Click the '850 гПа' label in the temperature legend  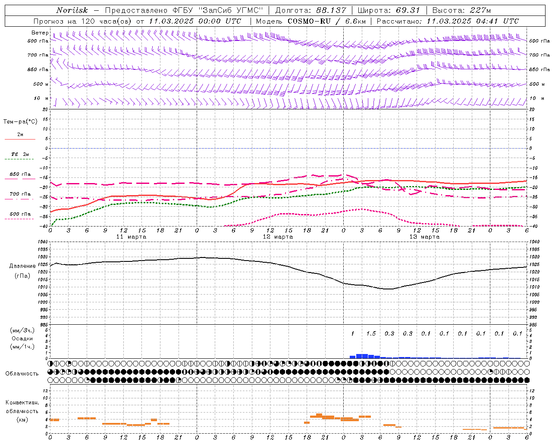(x=20, y=174)
